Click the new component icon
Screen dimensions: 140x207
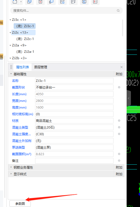pos(15,2)
